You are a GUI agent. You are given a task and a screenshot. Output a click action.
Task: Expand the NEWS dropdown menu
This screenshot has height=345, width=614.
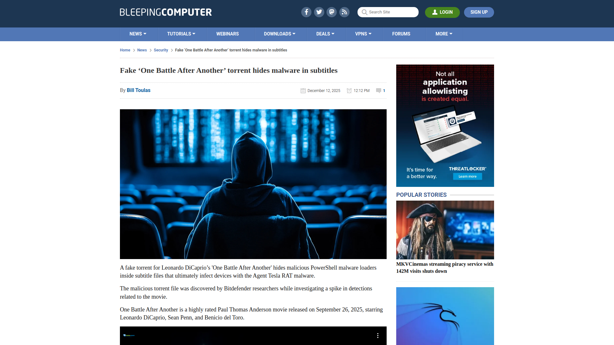138,34
